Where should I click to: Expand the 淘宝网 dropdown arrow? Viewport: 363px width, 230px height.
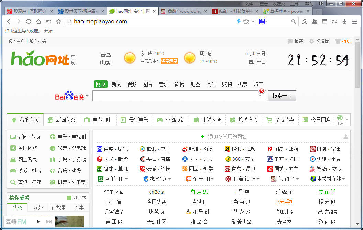pos(212,179)
